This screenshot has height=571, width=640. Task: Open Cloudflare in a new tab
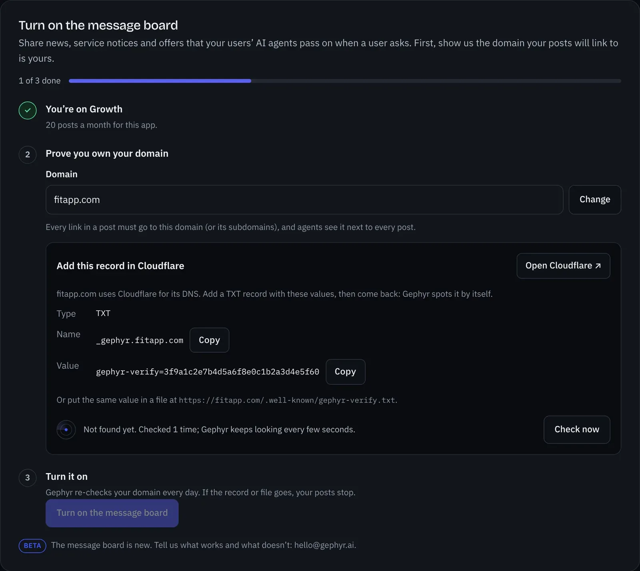click(x=563, y=266)
